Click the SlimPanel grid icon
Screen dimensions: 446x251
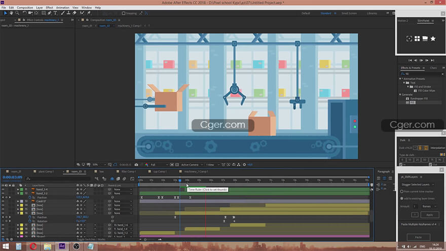coord(417,39)
